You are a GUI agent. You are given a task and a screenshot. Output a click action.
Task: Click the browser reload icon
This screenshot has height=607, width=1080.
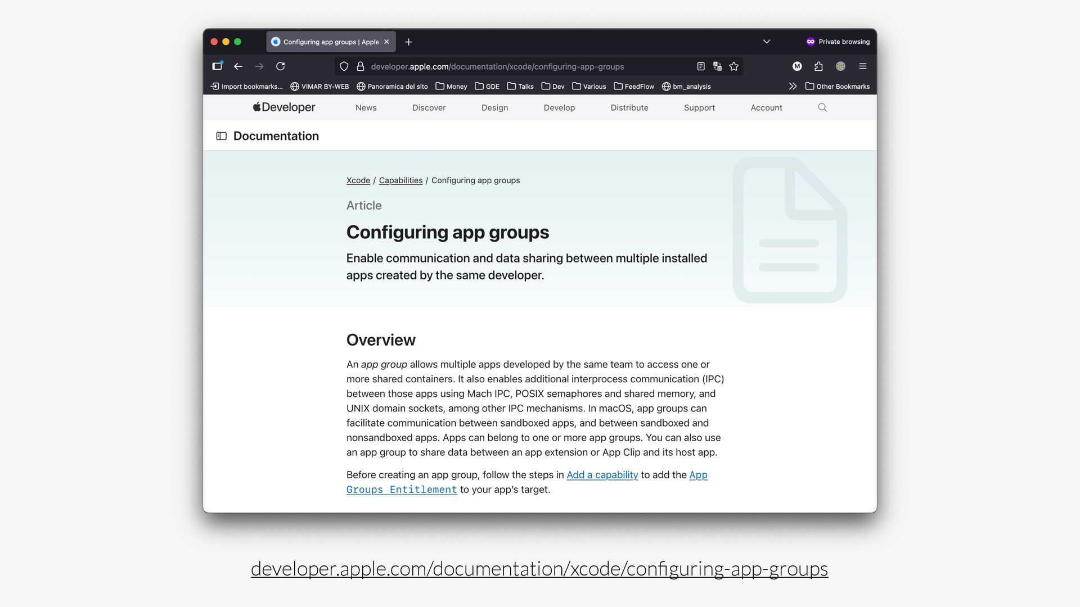coord(280,66)
